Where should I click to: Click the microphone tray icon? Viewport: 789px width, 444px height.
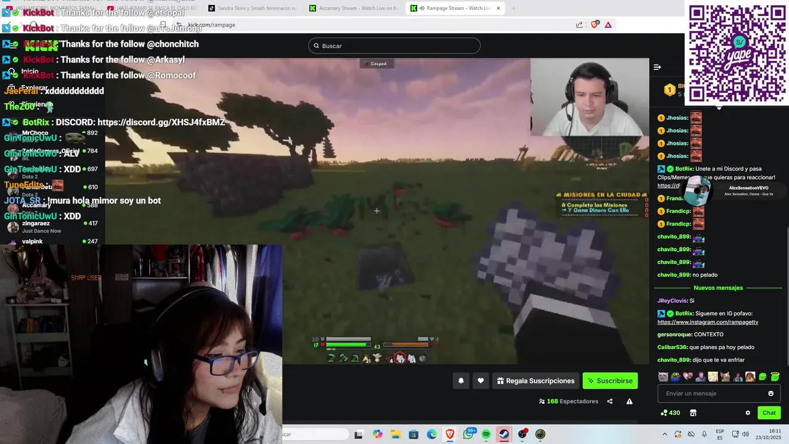[x=705, y=434]
